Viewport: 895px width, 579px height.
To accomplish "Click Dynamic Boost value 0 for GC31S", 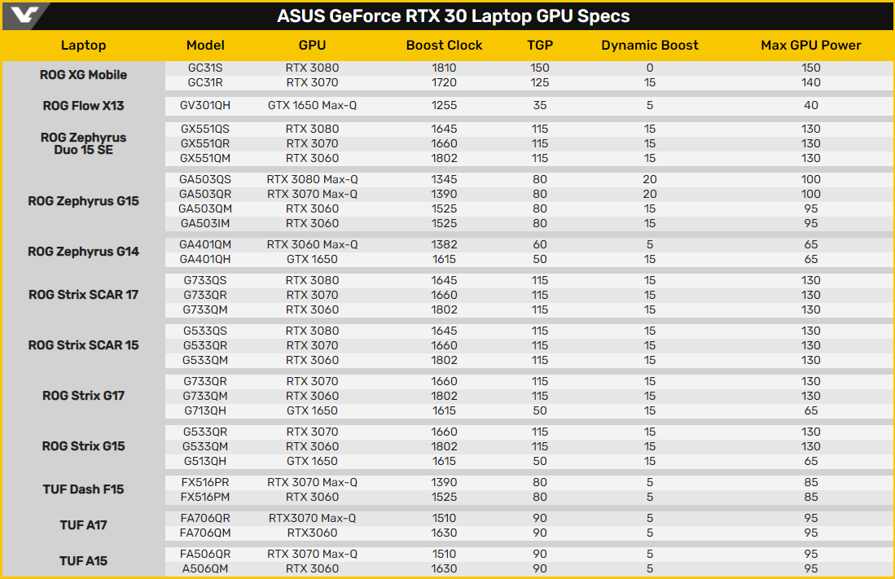I will pos(650,68).
